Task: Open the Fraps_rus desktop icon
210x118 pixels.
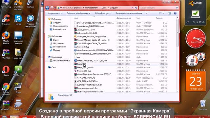Action: click(x=18, y=105)
